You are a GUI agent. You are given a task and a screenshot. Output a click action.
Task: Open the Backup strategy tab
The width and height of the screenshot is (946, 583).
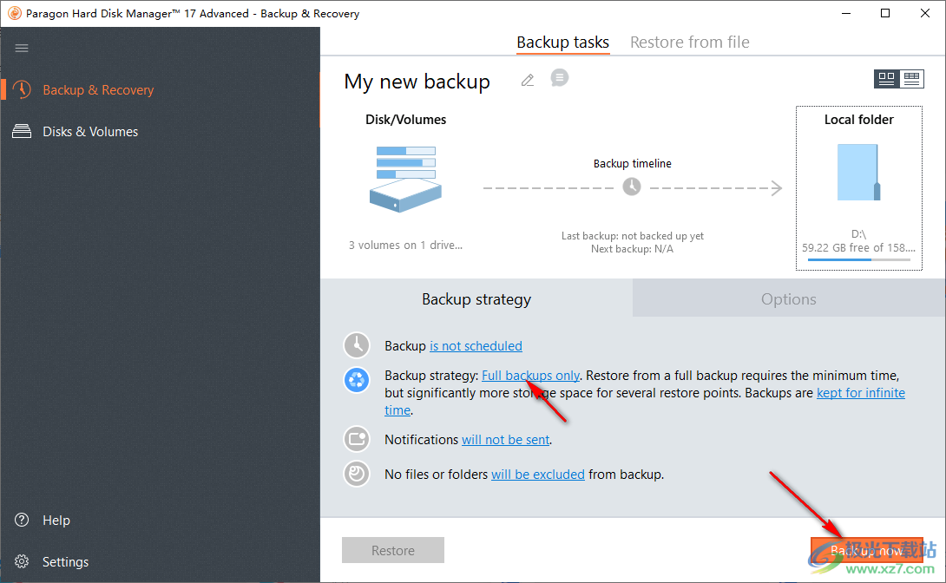[476, 299]
